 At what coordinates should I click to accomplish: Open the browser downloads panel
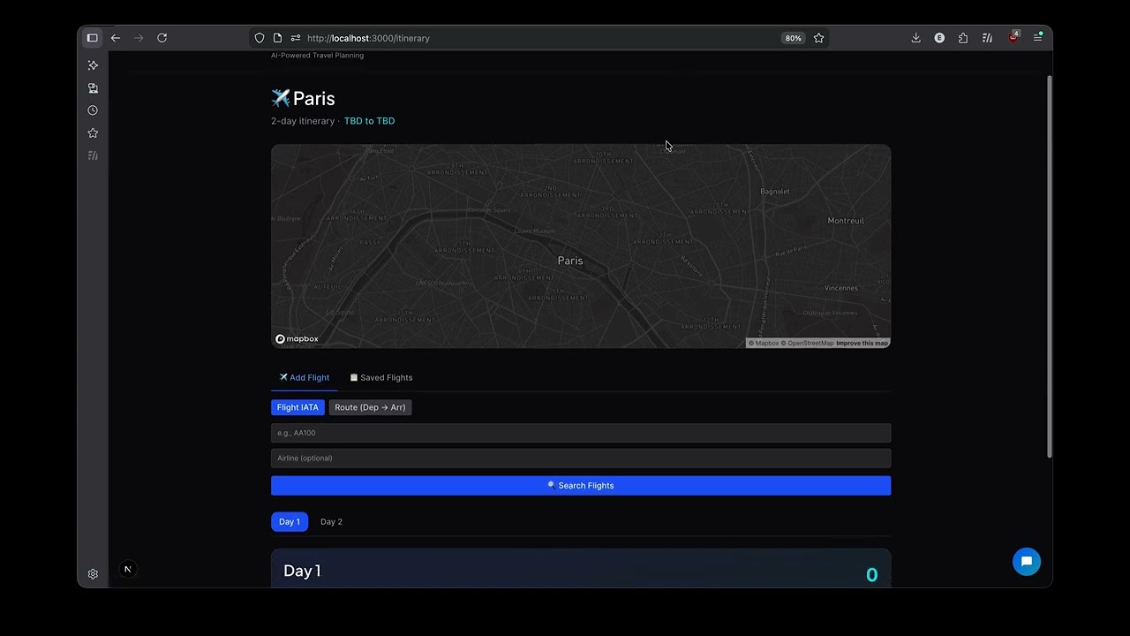click(915, 38)
